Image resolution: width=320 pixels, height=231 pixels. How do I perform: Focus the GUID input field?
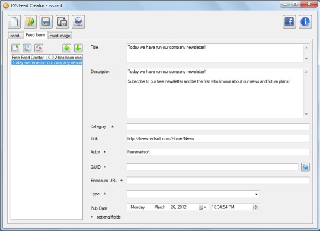click(x=213, y=167)
